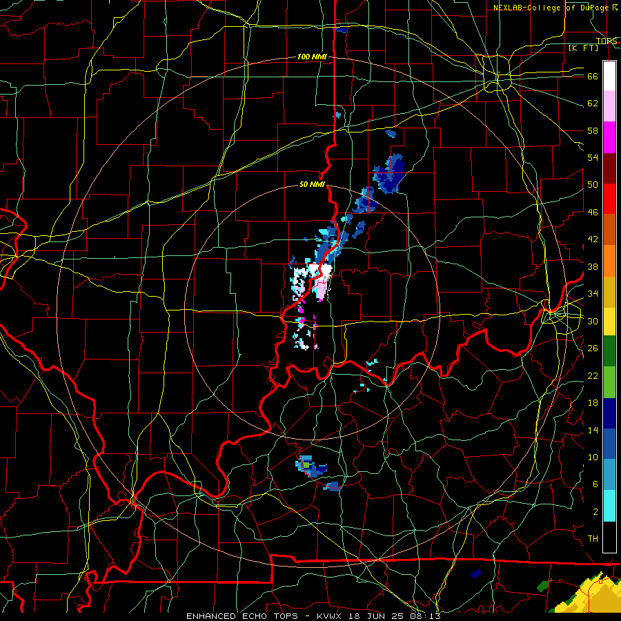Viewport: 621px width, 621px height.
Task: Click the black TH legend swatch
Action: tap(609, 537)
